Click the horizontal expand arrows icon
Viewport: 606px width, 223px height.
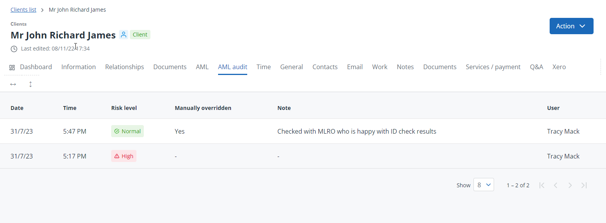pos(13,84)
